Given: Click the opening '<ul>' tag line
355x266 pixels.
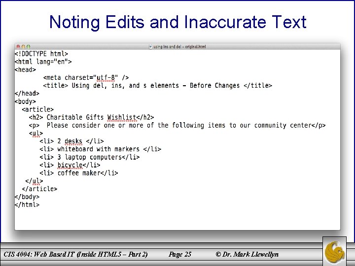Looking at the screenshot, I should pyautogui.click(x=36, y=133).
